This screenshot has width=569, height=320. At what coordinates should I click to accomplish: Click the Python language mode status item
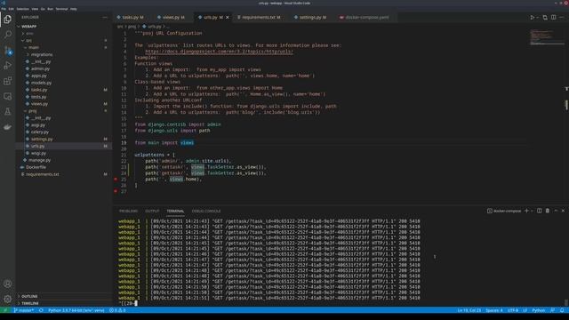click(539, 310)
